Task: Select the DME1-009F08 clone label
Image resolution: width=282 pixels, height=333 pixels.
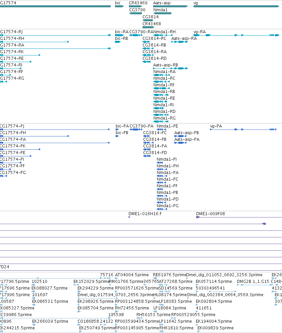Action: (210, 214)
